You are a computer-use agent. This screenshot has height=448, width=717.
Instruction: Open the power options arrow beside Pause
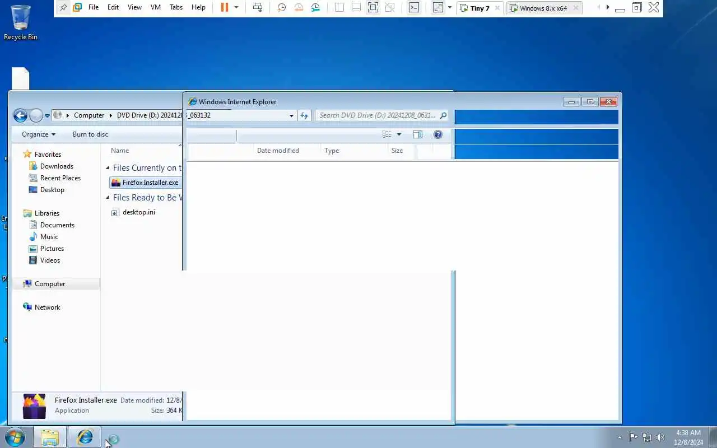[x=236, y=7]
